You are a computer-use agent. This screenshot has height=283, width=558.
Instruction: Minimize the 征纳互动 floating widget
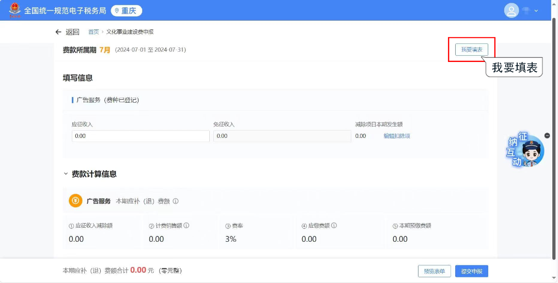[548, 136]
